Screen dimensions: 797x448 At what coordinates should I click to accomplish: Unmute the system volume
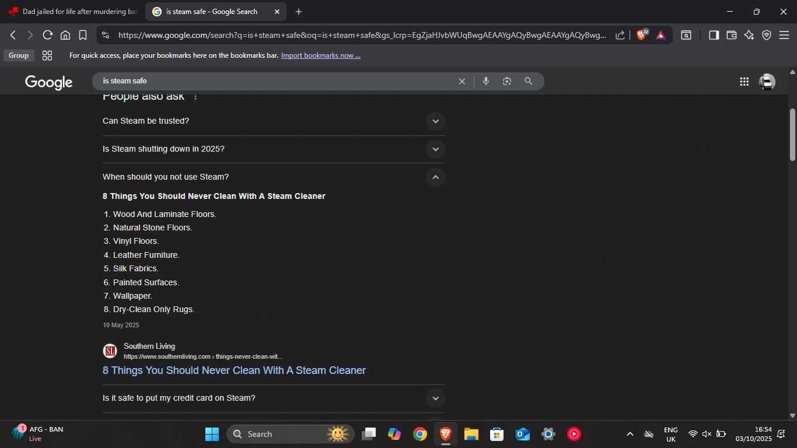coord(706,434)
